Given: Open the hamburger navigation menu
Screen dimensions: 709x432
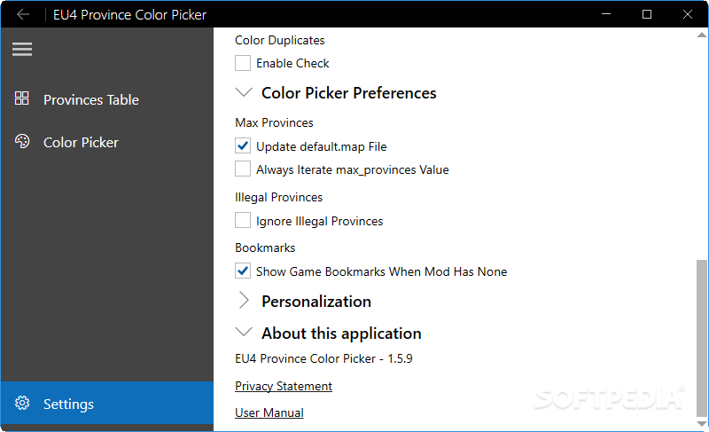Looking at the screenshot, I should pos(22,49).
